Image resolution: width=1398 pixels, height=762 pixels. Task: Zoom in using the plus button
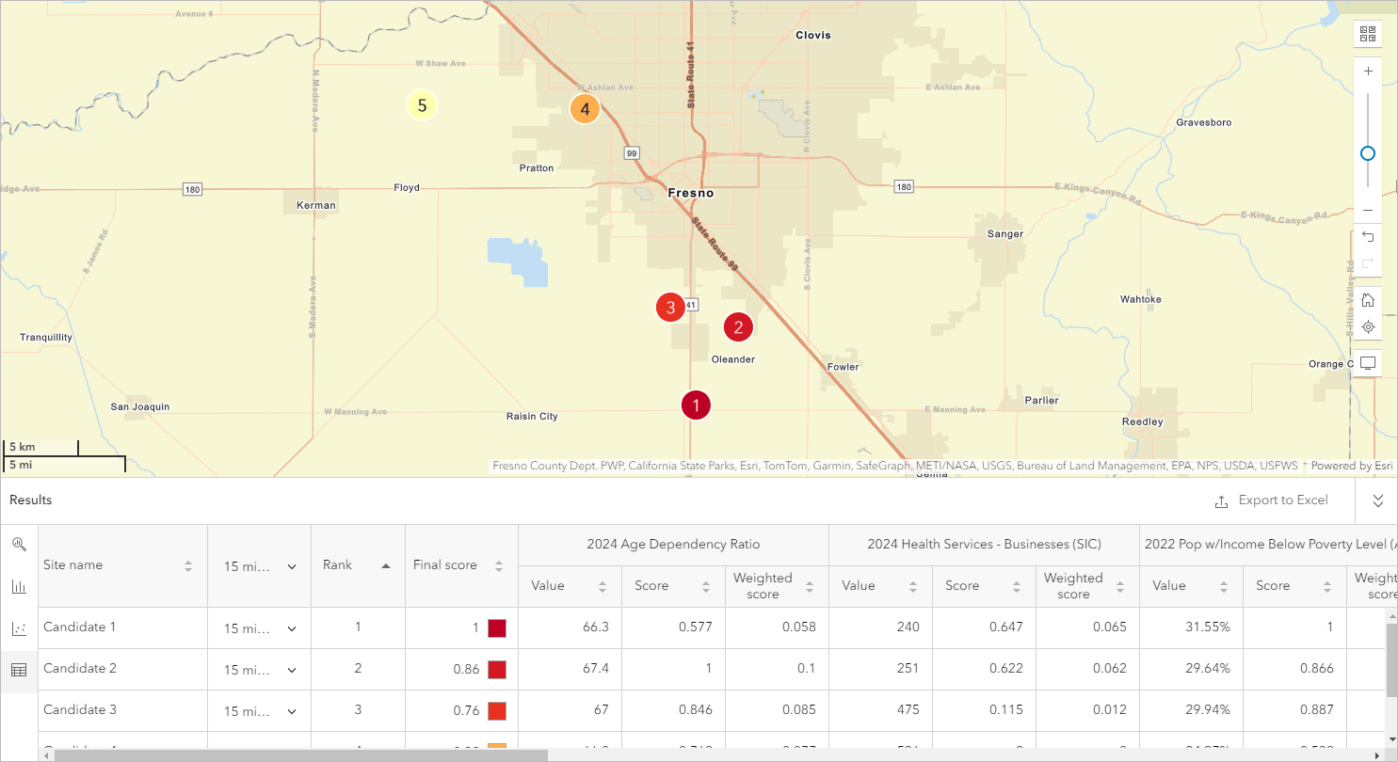coord(1367,70)
